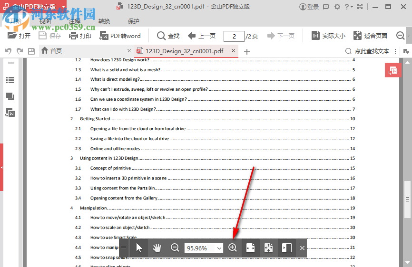Switch to the 首页 home tab
The height and width of the screenshot is (267, 412).
click(52, 51)
